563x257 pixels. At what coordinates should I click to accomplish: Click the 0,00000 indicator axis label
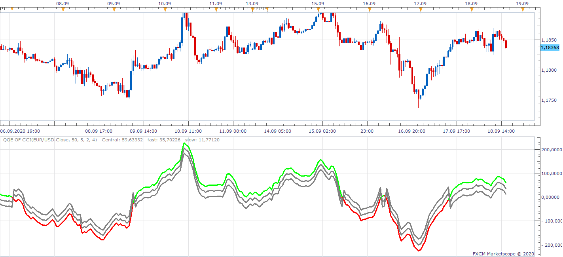551,197
